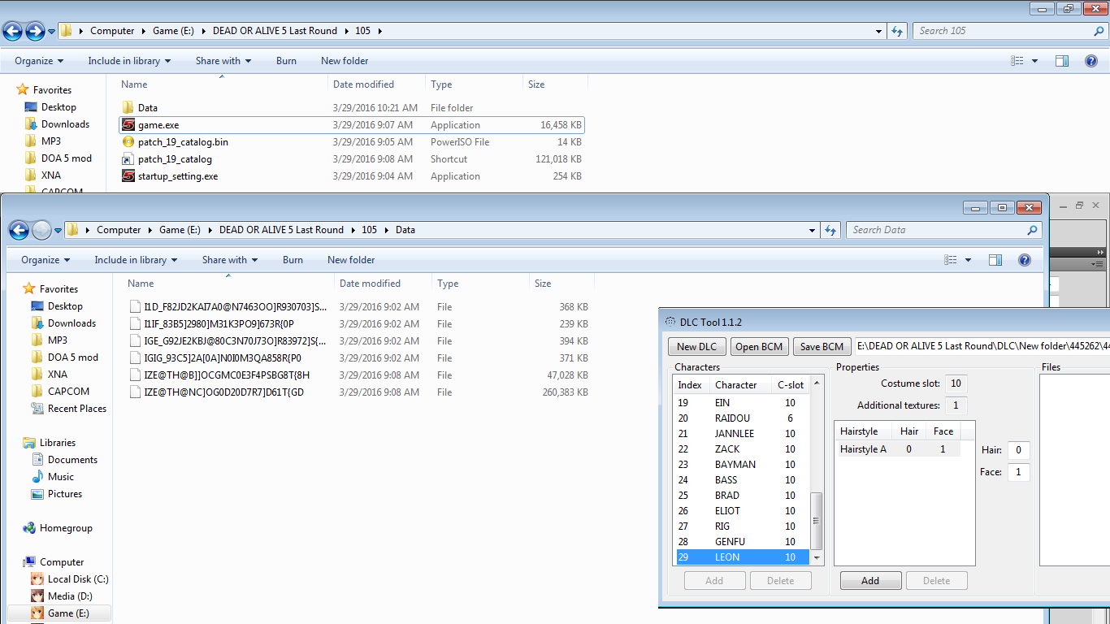Click Search 105 input box
This screenshot has height=624, width=1110.
pos(1002,31)
